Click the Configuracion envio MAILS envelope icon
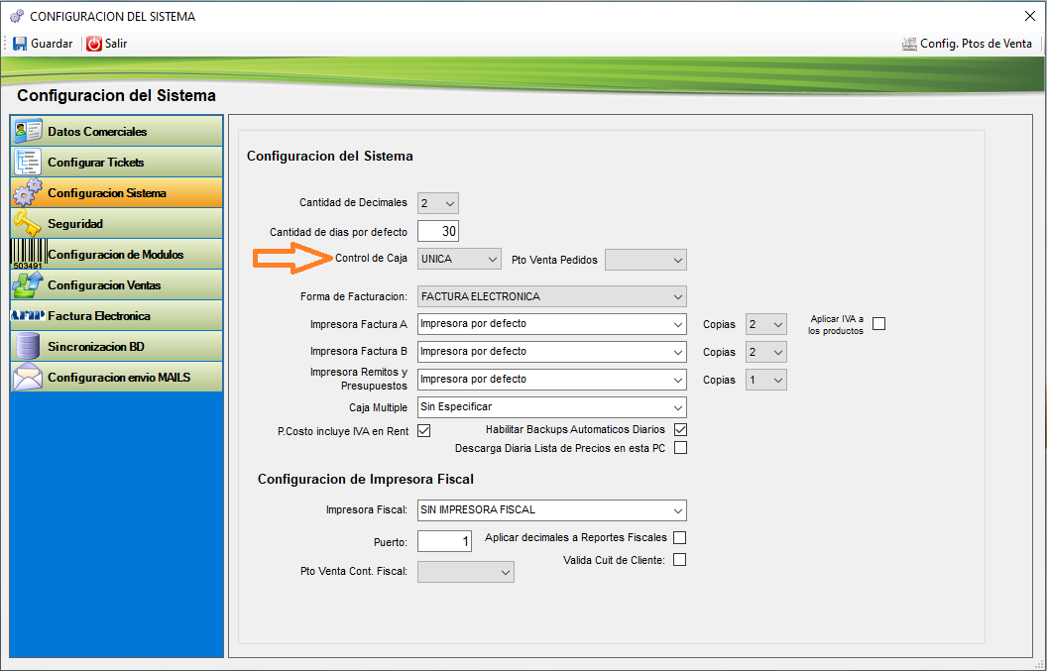Viewport: 1047px width, 671px height. coord(28,378)
